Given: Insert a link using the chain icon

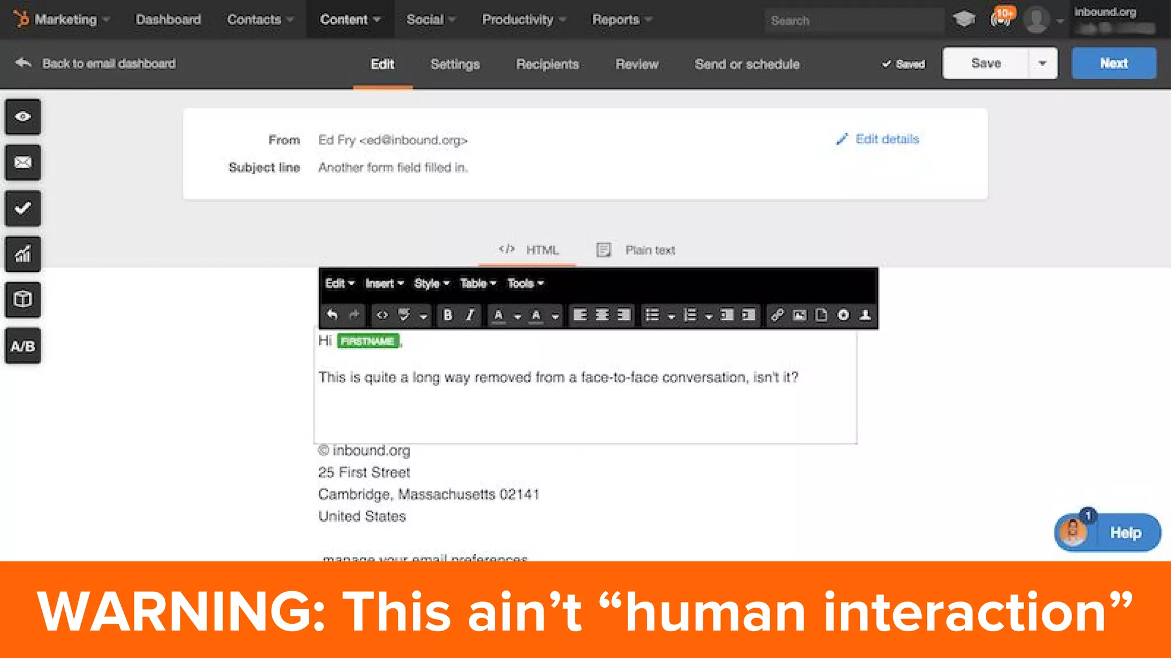Looking at the screenshot, I should 776,315.
